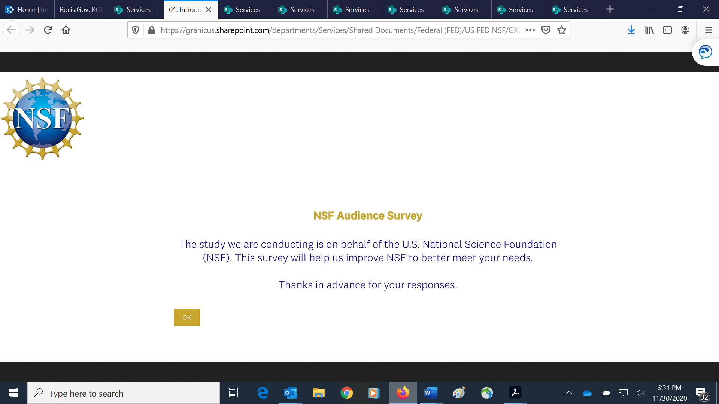719x404 pixels.
Task: Click the OK survey button
Action: (186, 317)
